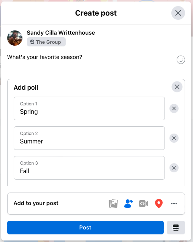Click the post text 'What's your favorite season?'

pyautogui.click(x=44, y=57)
